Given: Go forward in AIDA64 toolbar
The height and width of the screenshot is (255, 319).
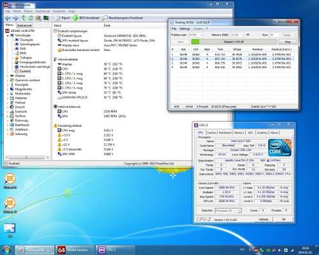Looking at the screenshot, I should pyautogui.click(x=15, y=18).
